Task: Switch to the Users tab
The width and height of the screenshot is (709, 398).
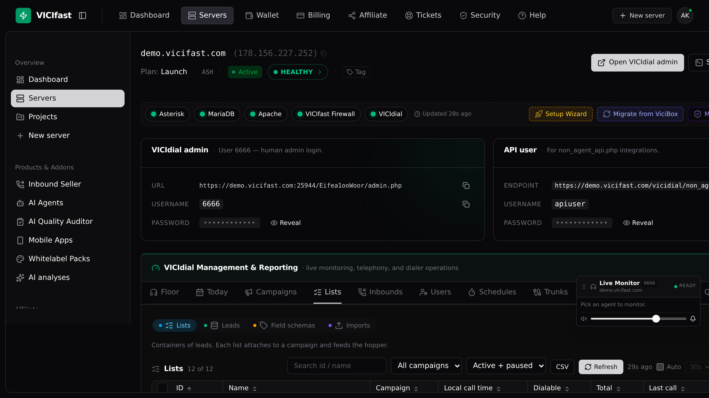Action: point(435,292)
